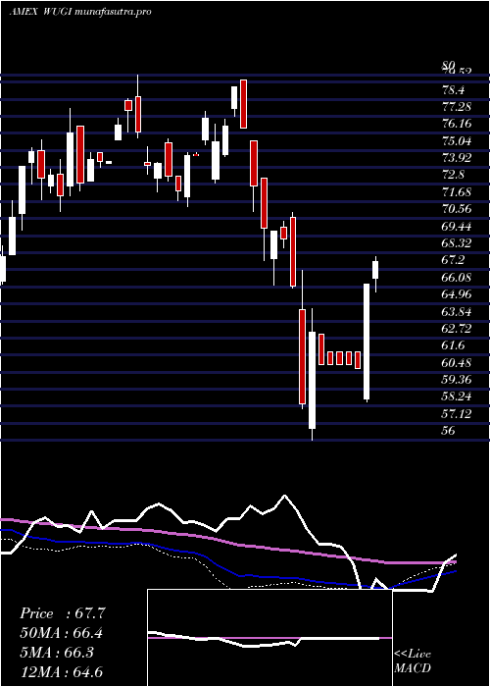Click the 'AMEX WUGI munafasutra.pro' title text

pos(80,12)
